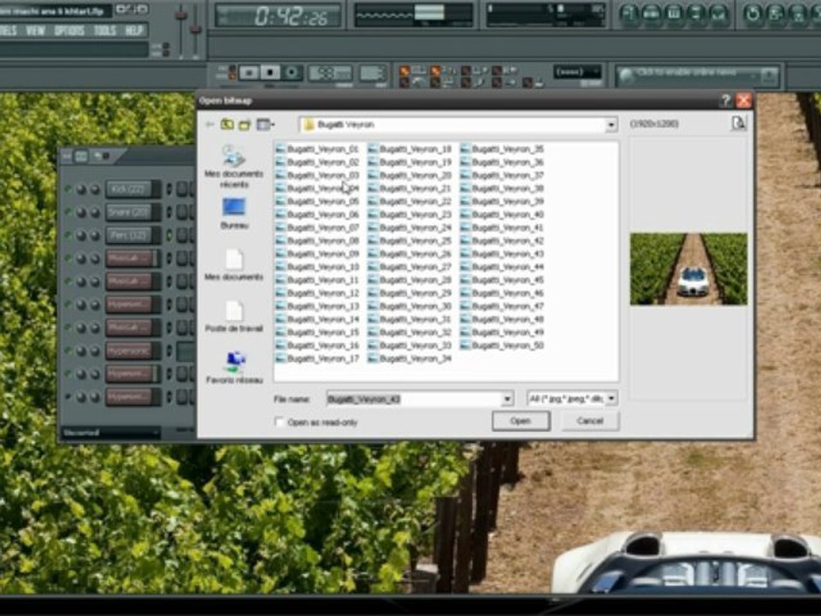Expand the Bugatti Veyron folder dropdown
The image size is (821, 616).
611,125
